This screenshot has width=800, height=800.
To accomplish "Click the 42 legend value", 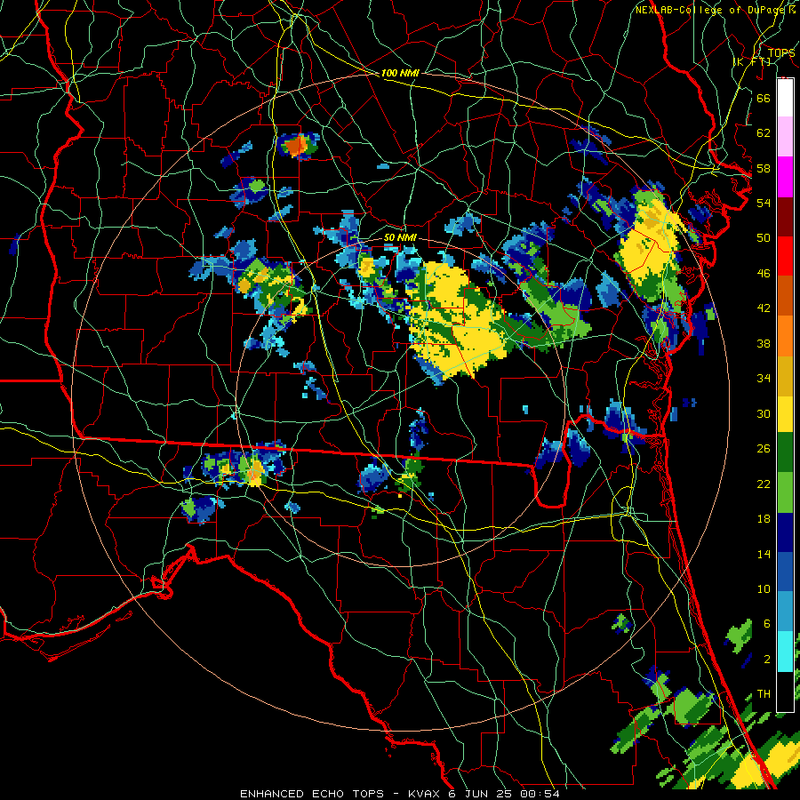I will tap(764, 308).
